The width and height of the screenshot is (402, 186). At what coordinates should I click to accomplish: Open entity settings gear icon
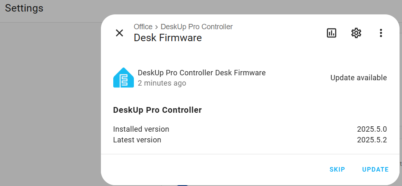coord(356,33)
